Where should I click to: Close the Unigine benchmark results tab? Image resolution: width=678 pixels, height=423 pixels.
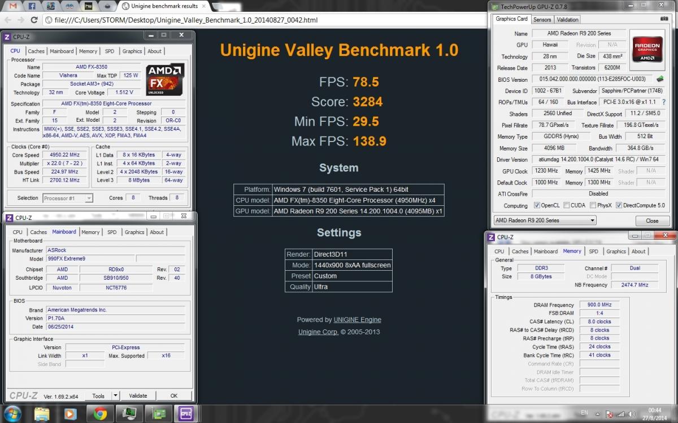[x=205, y=6]
